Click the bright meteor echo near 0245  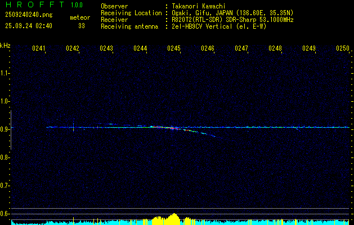tap(174, 128)
